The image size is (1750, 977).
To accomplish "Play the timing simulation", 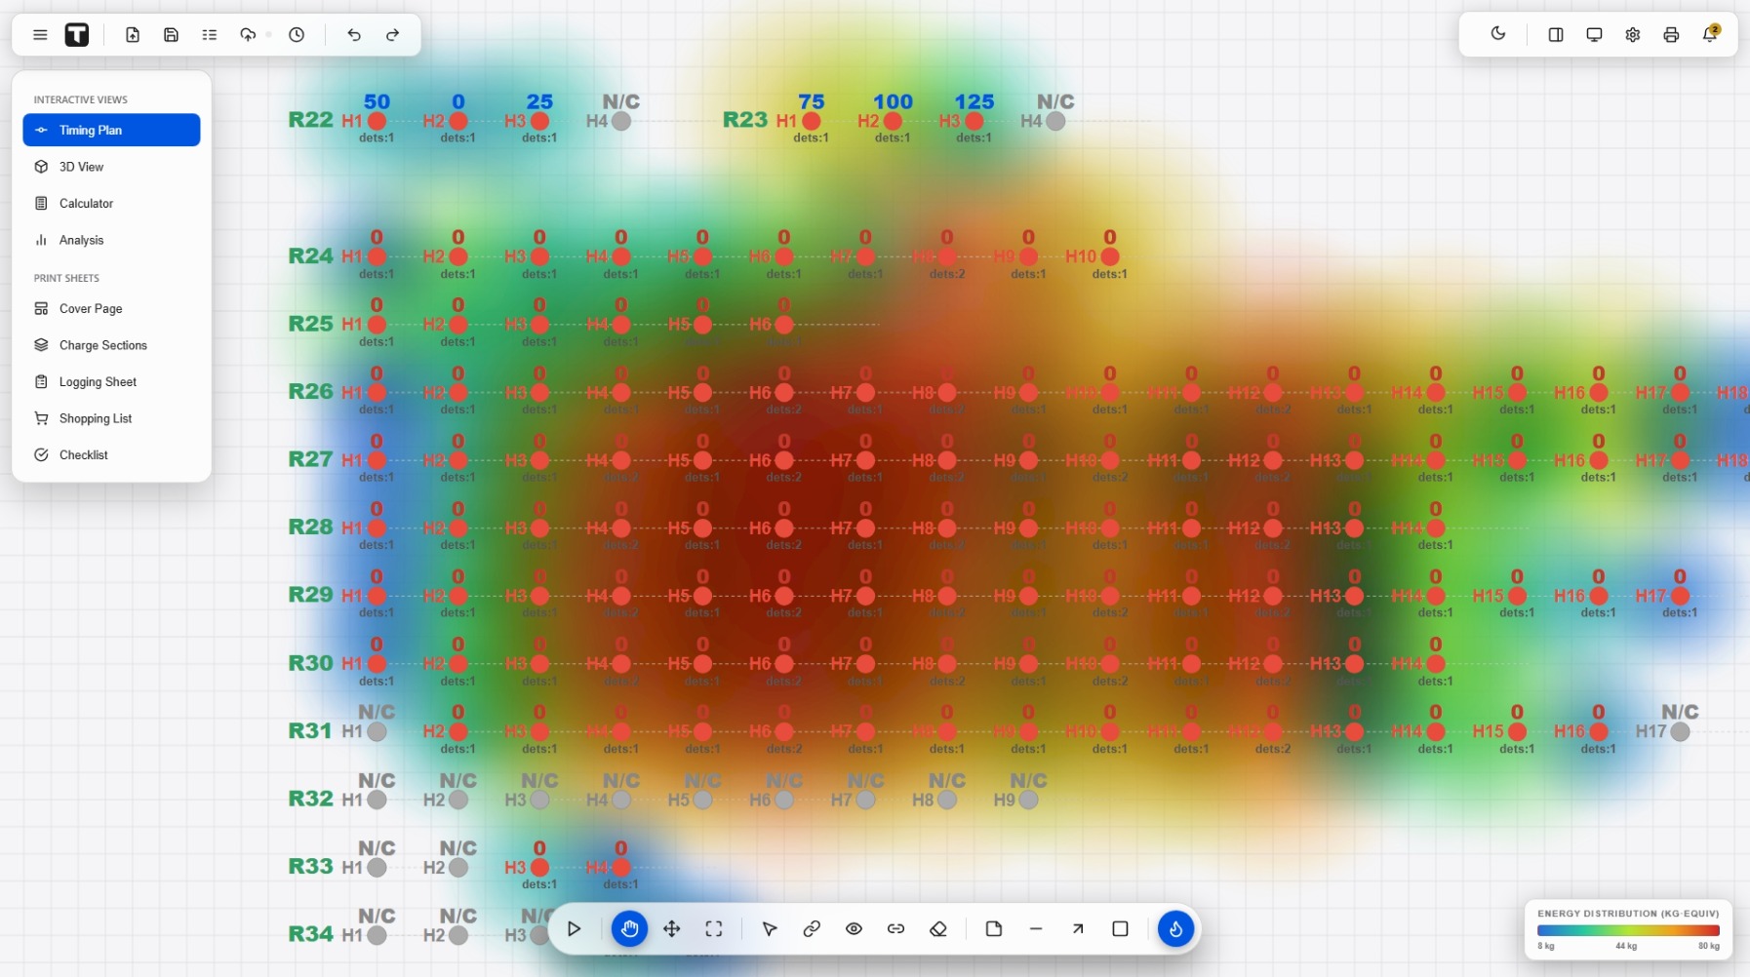I will point(574,929).
